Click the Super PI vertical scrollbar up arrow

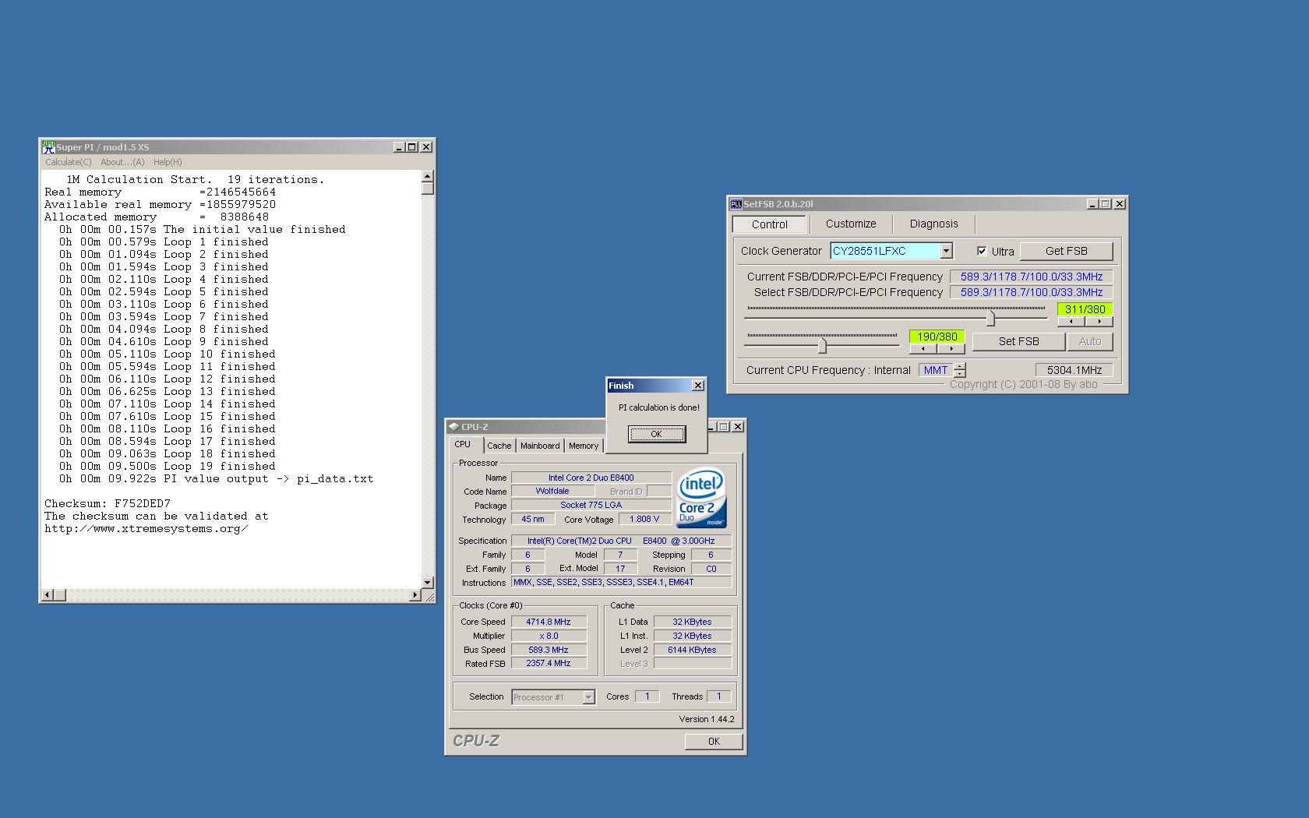(x=427, y=177)
